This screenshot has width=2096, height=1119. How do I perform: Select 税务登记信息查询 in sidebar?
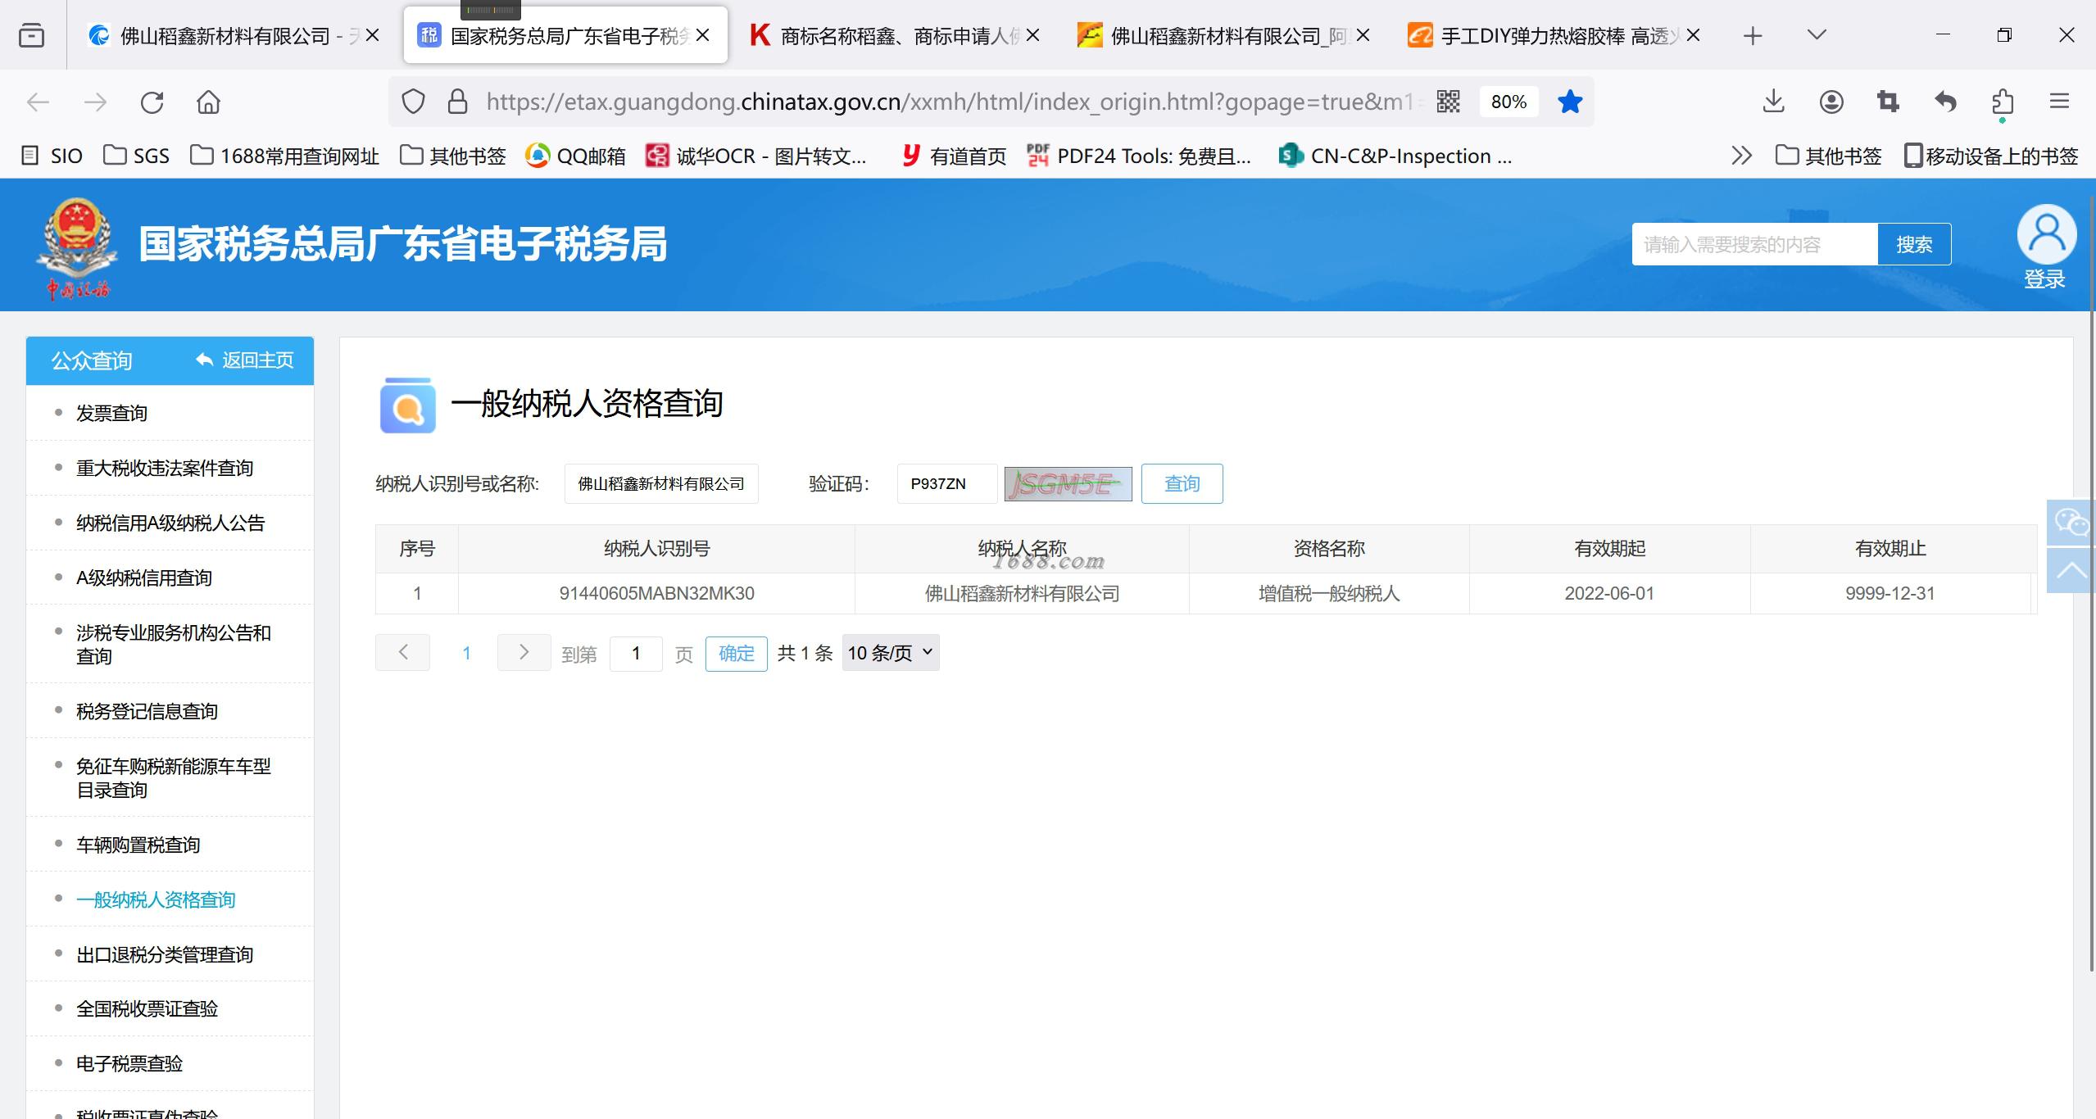pos(147,712)
